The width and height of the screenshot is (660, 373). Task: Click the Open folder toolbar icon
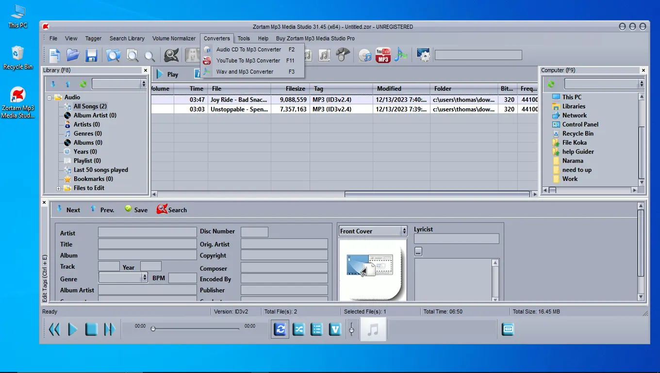(73, 55)
